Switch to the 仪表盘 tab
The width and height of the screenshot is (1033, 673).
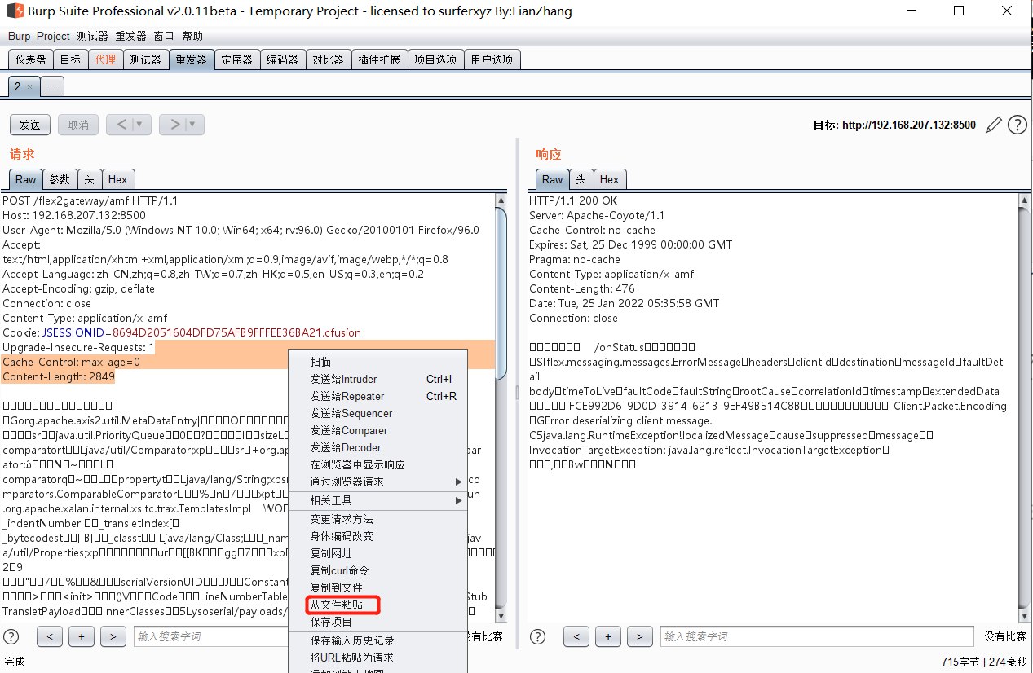31,59
